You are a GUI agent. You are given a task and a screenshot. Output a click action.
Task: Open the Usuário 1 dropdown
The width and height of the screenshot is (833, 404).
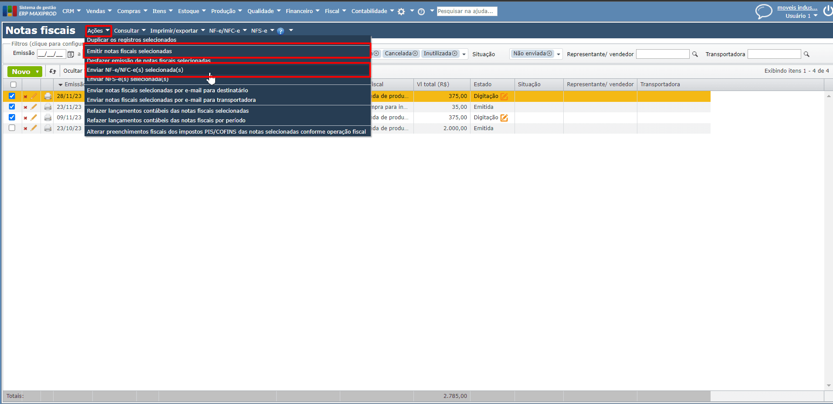[802, 16]
